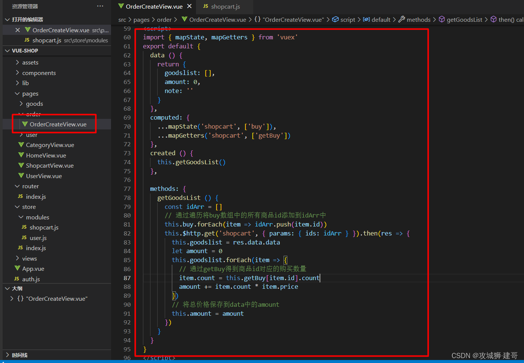This screenshot has height=363, width=524.
Task: Click the Vue icon beside HomeView.vue
Action: tap(21, 155)
